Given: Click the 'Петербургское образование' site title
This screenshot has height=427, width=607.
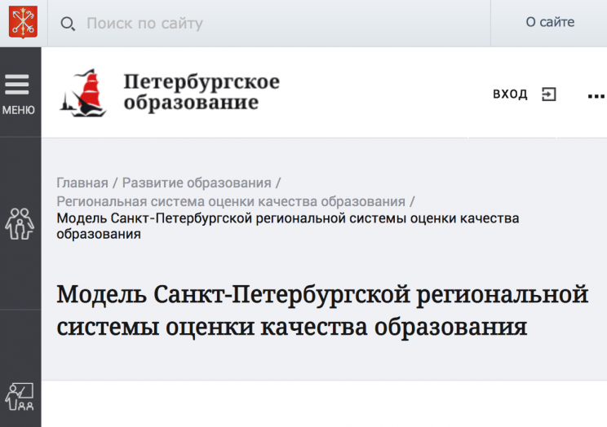Looking at the screenshot, I should pos(201,92).
